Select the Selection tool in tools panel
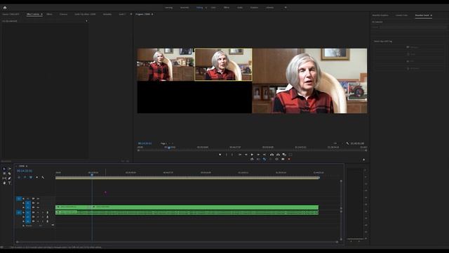Viewport: 449px width, 253px height. (4, 169)
